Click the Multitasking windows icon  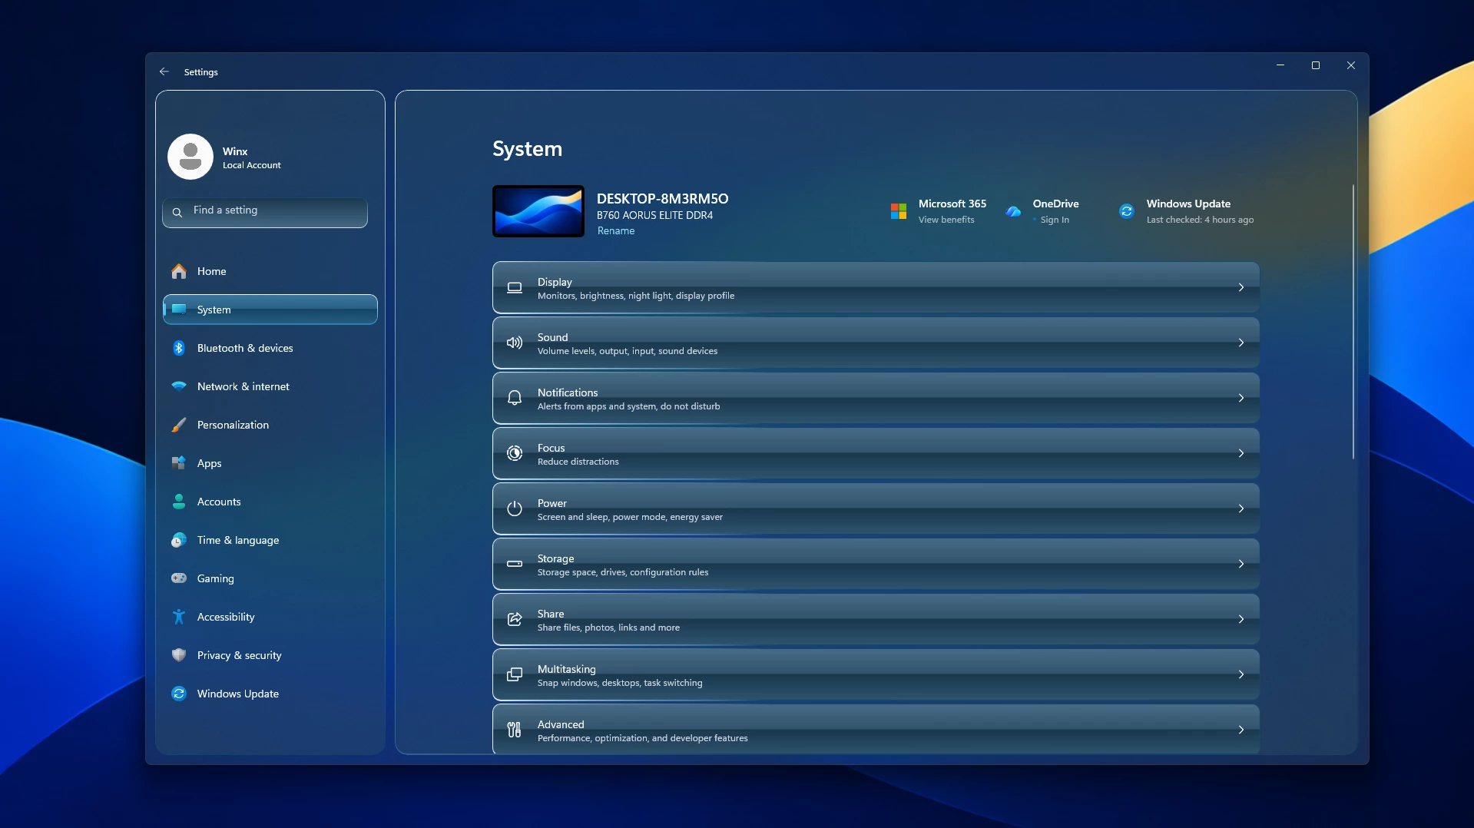click(x=515, y=674)
